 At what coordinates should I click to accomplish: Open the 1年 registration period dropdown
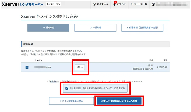[x=80, y=67]
